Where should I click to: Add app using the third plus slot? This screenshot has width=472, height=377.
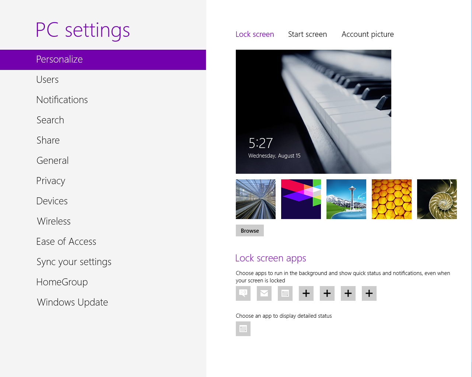(x=348, y=293)
